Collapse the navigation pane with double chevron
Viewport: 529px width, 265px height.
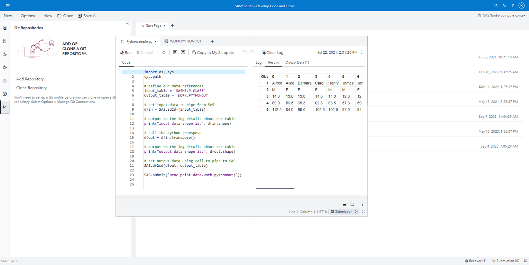127,23
